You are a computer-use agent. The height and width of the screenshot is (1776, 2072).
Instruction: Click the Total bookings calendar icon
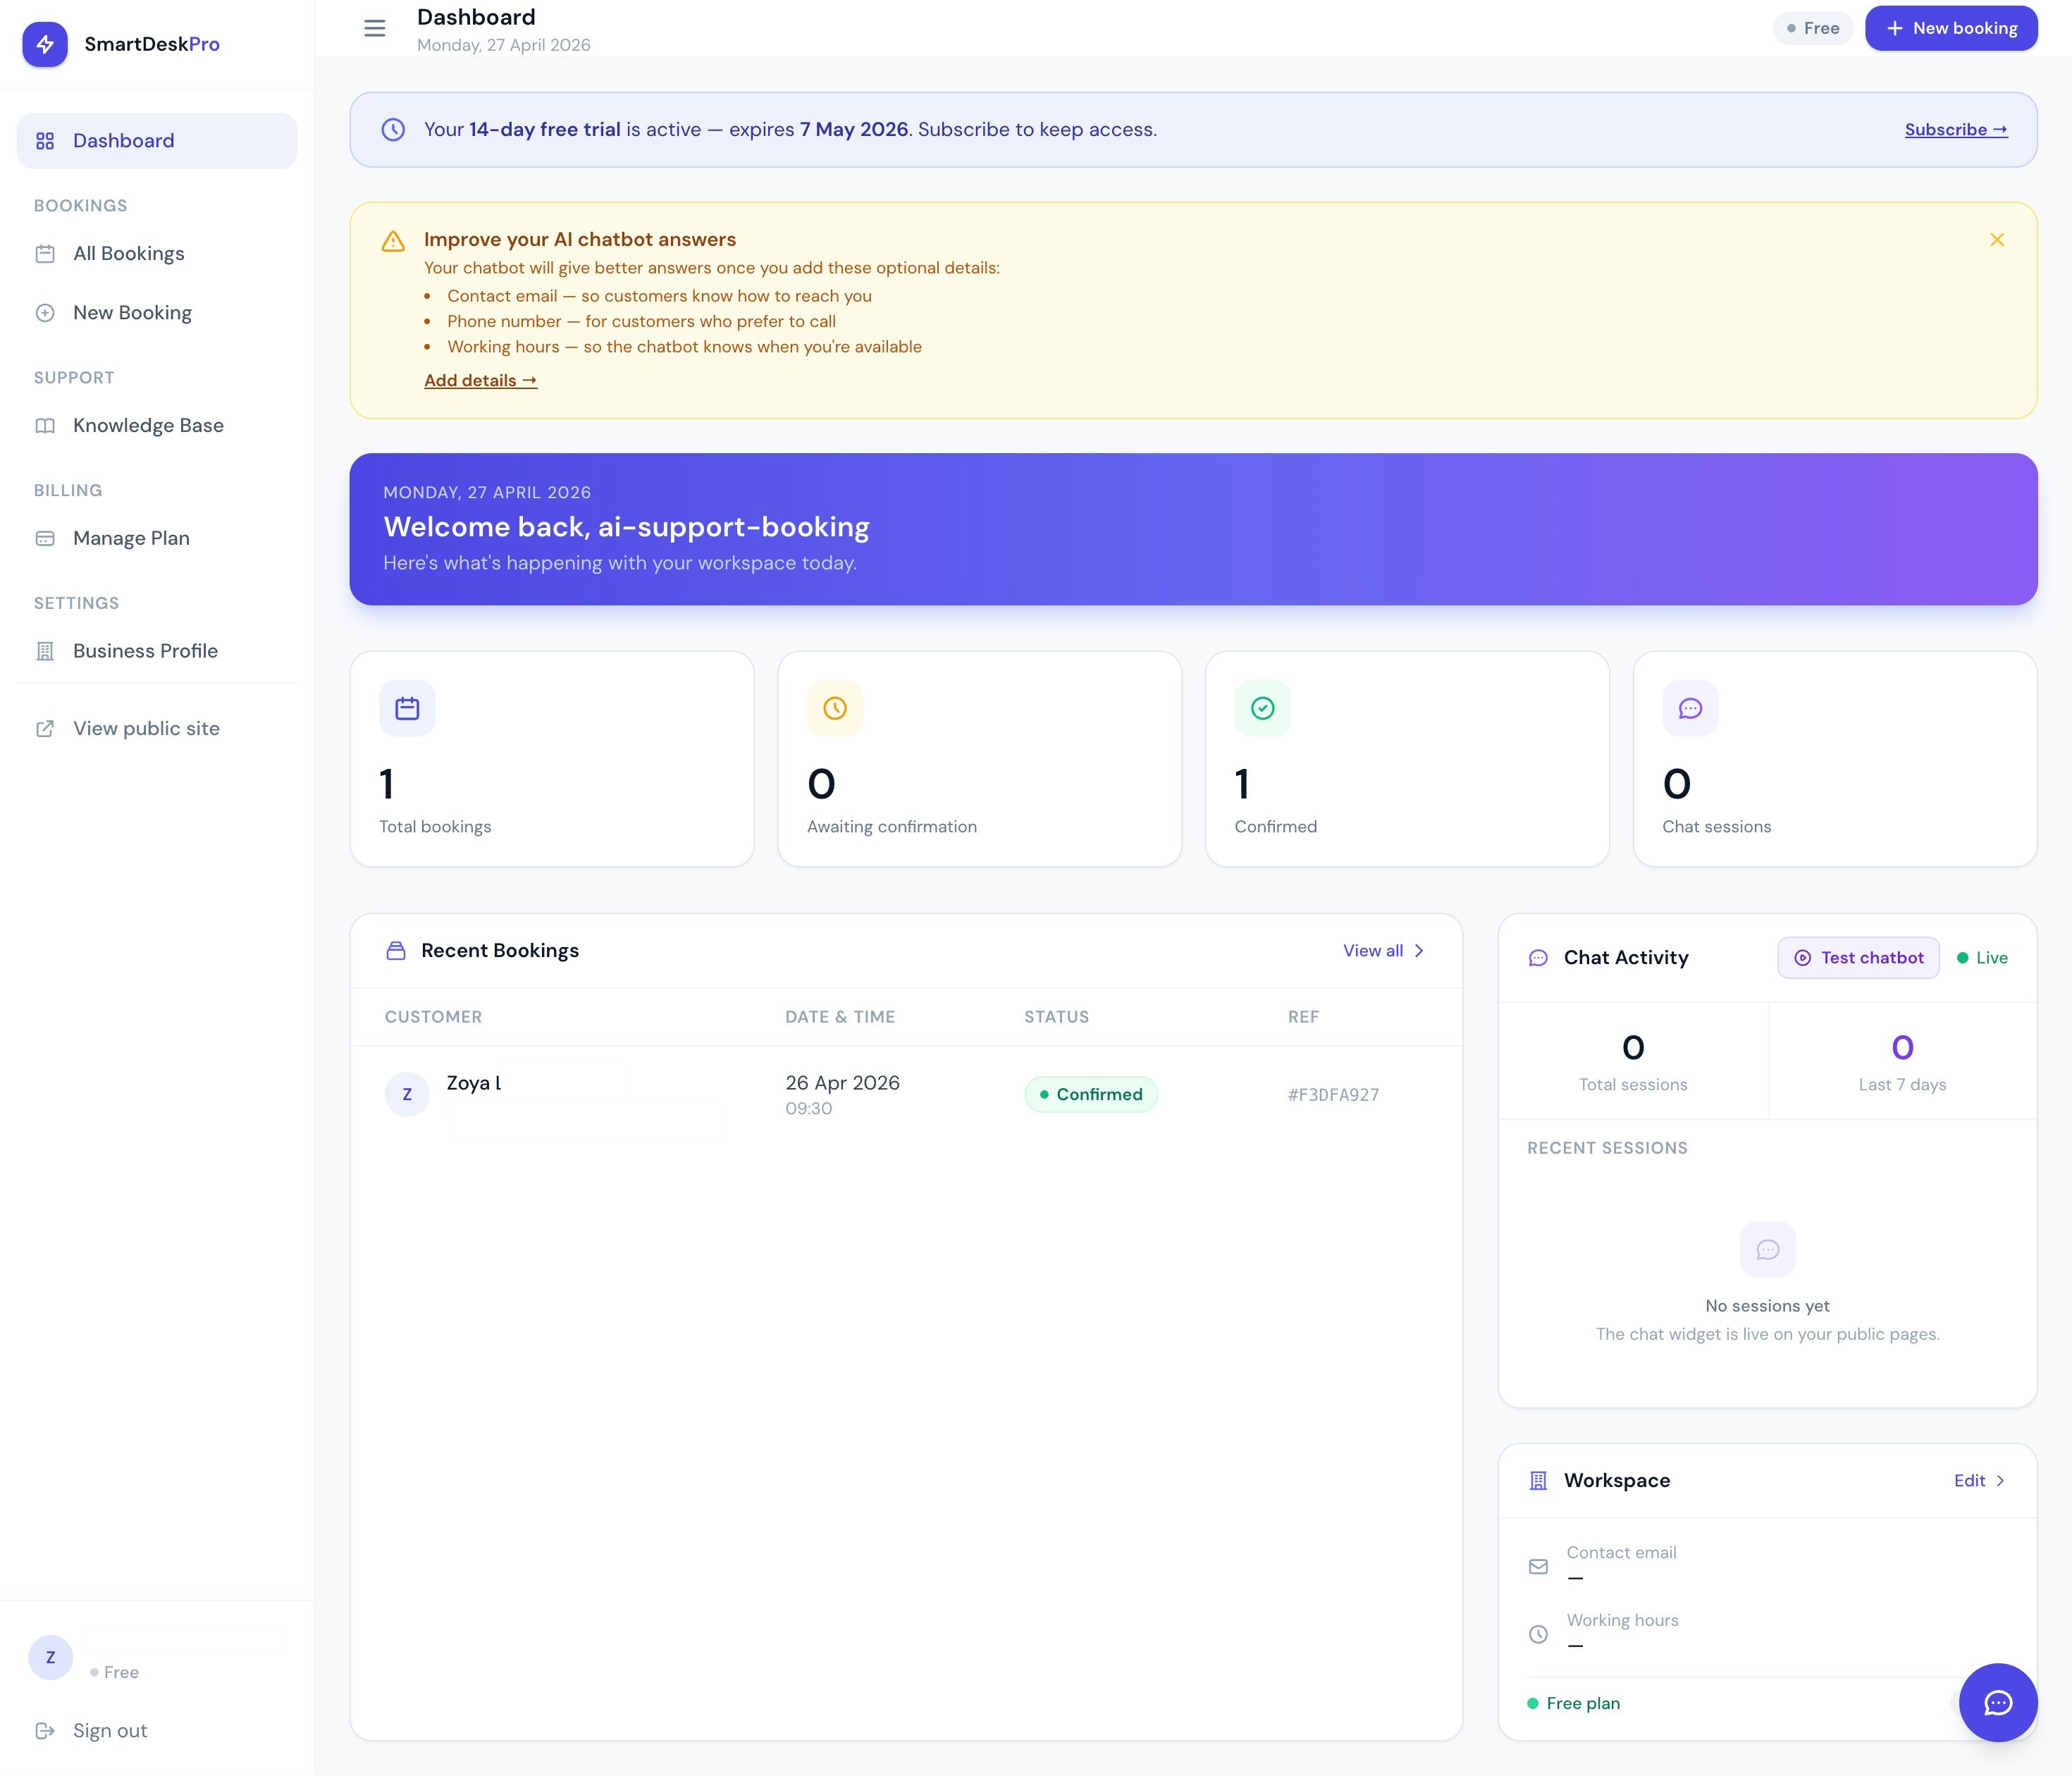[x=407, y=708]
